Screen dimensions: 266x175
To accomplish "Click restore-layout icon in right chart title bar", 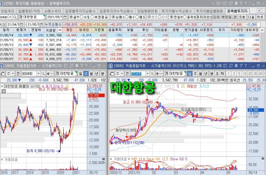I will (225, 66).
